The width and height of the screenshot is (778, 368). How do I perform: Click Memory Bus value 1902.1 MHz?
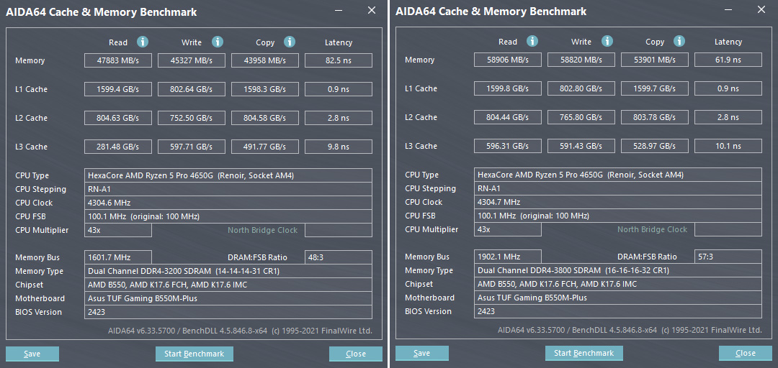point(508,257)
